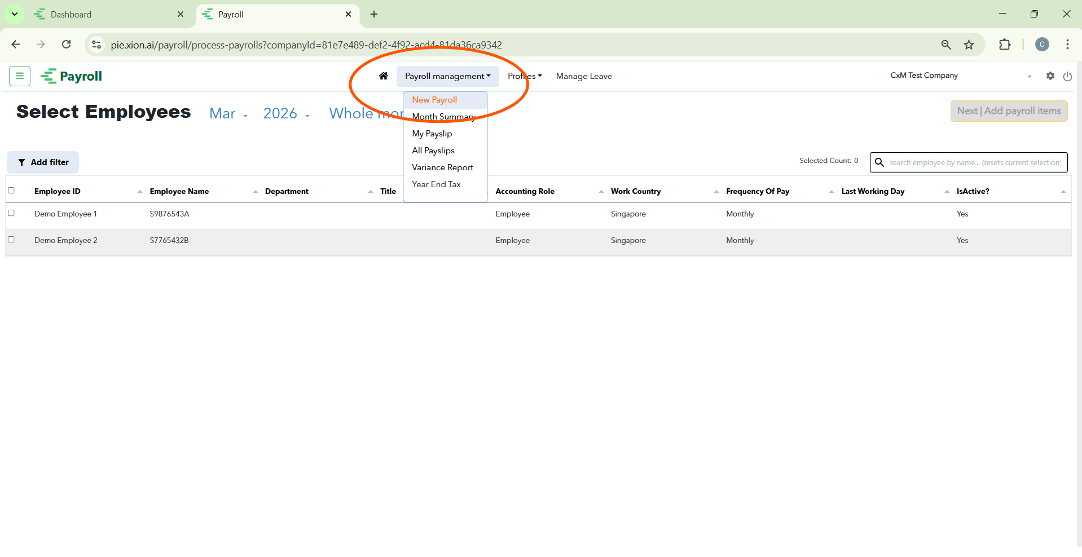
Task: Click the power logout icon
Action: 1067,77
